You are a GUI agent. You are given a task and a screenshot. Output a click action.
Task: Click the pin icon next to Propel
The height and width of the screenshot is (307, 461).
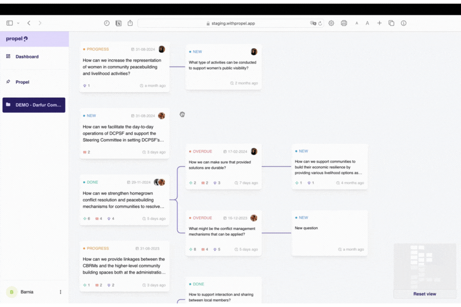[9, 82]
